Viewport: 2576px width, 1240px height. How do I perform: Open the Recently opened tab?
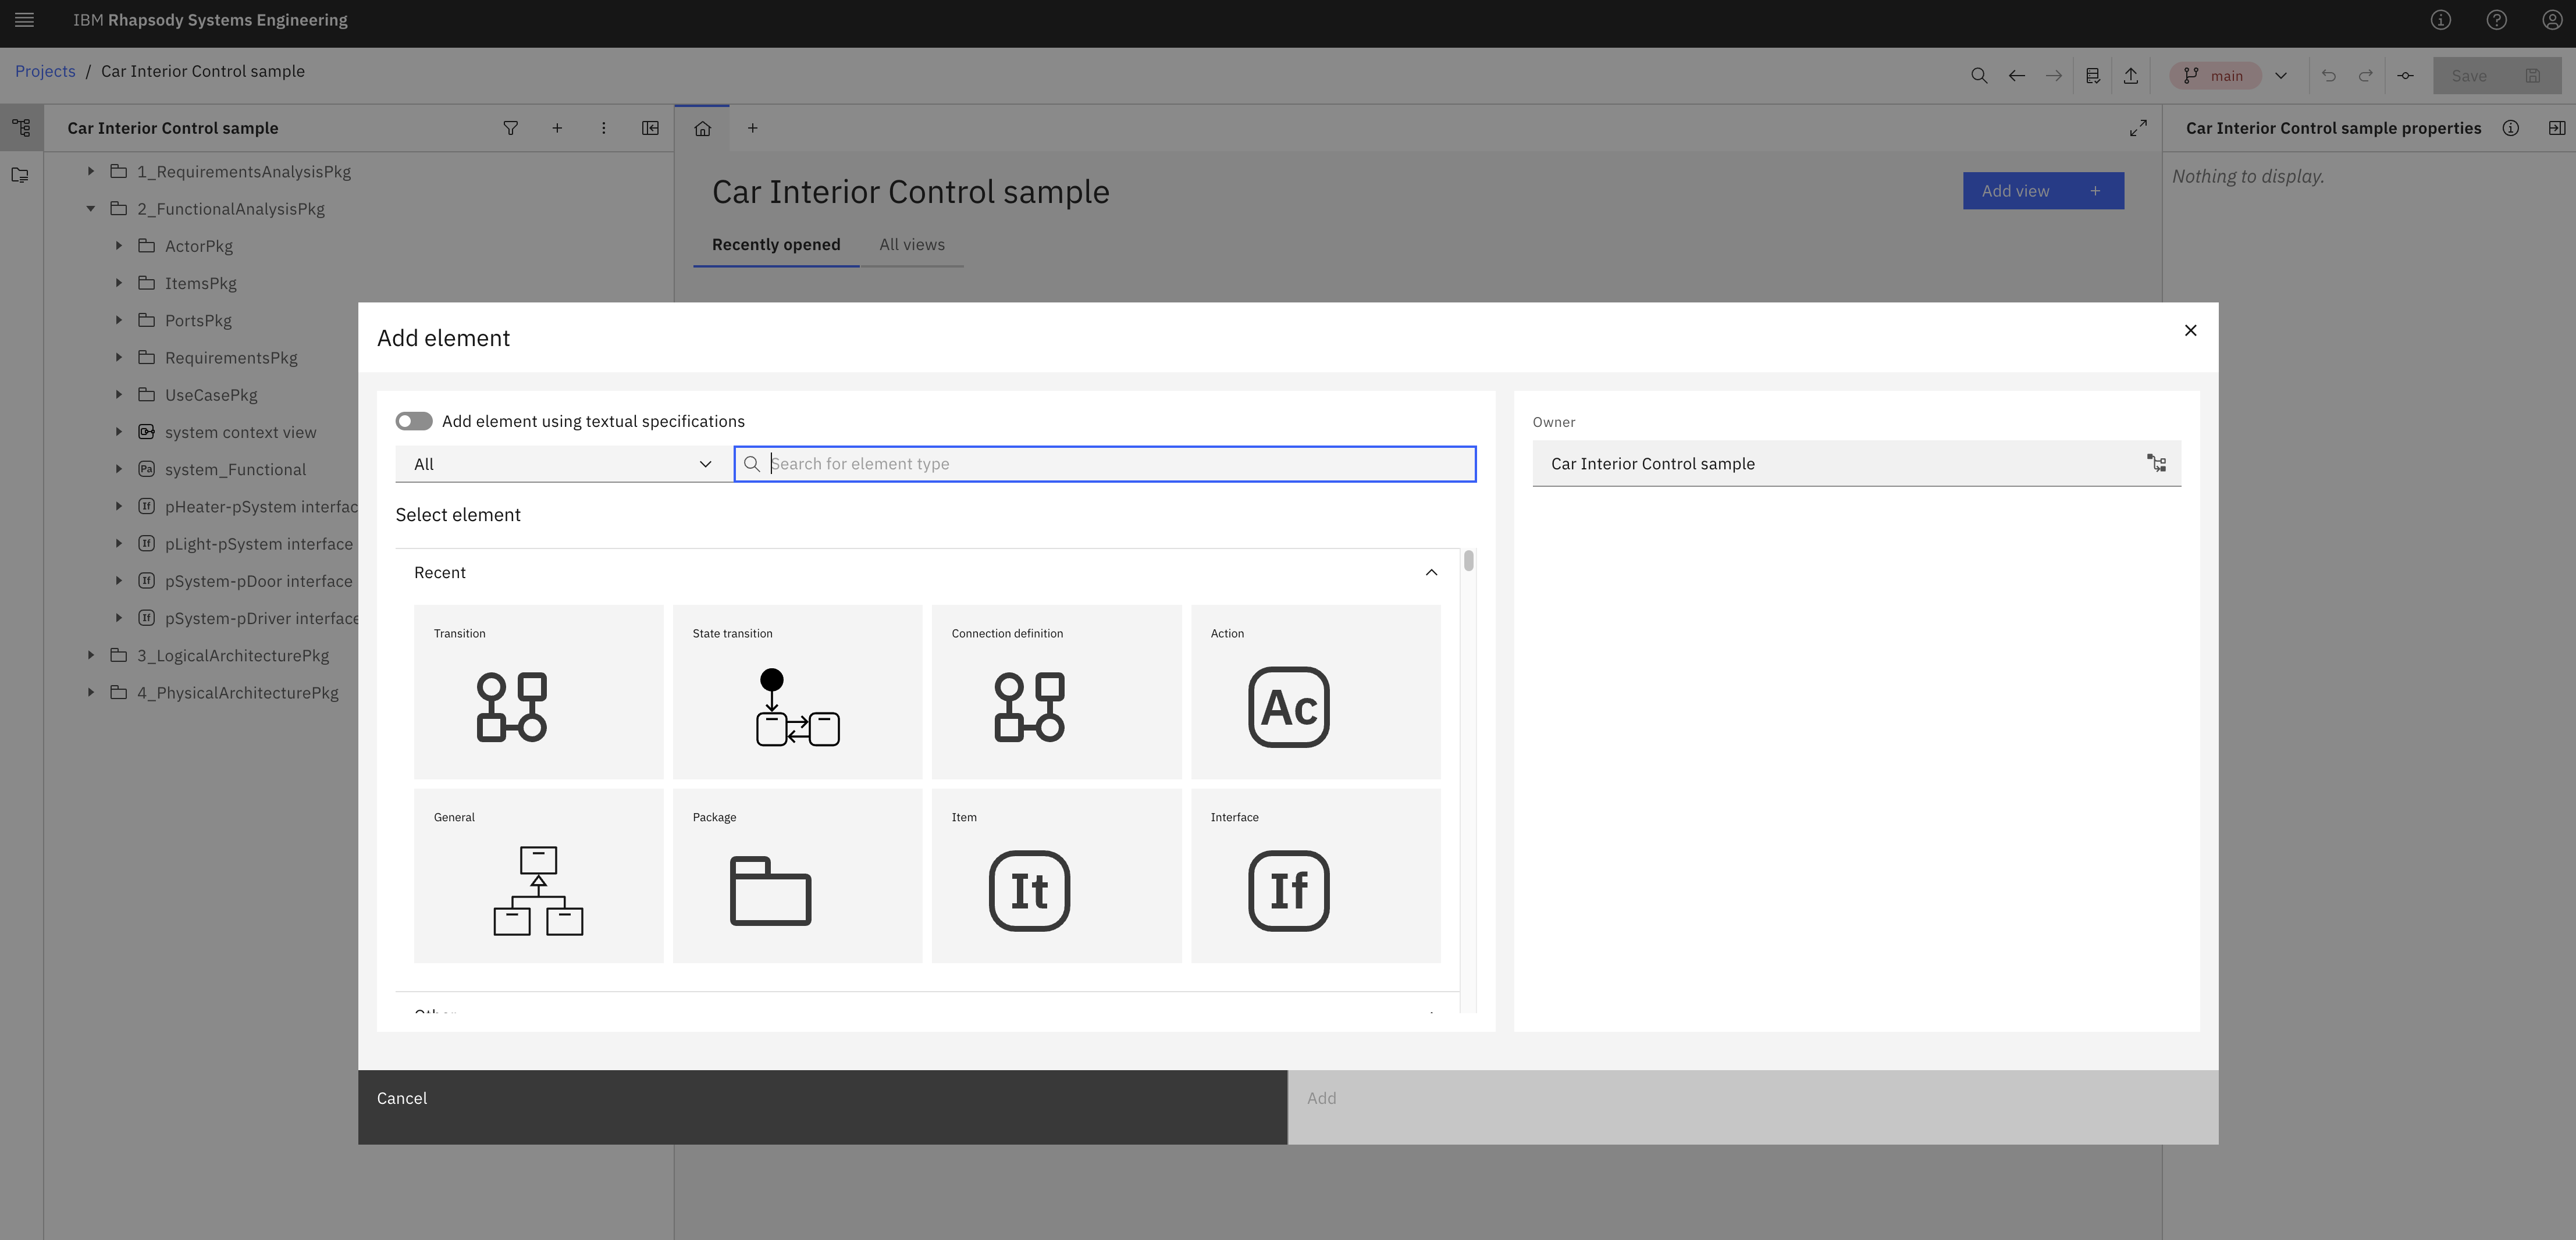[x=775, y=245]
